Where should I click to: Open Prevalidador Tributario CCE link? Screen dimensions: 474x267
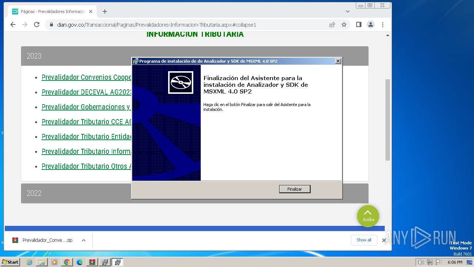click(86, 122)
